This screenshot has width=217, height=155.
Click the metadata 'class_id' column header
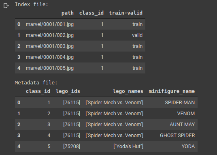pos(38,91)
